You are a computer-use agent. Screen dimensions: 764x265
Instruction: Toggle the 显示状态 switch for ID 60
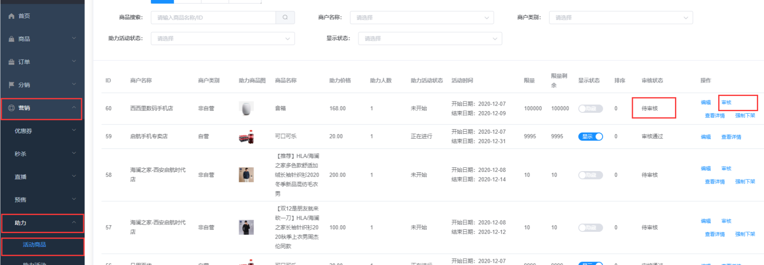click(x=591, y=109)
